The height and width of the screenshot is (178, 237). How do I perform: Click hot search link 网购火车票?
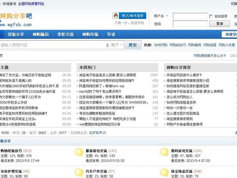(227, 45)
